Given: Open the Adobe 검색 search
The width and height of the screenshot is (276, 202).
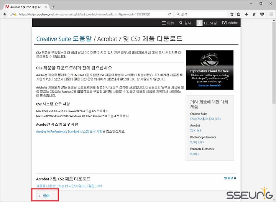Looking at the screenshot, I should pos(185,23).
